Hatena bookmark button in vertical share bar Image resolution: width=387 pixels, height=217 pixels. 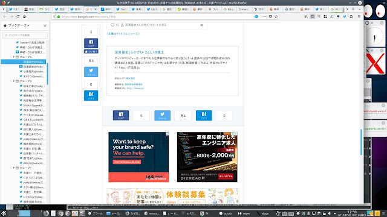click(91, 95)
